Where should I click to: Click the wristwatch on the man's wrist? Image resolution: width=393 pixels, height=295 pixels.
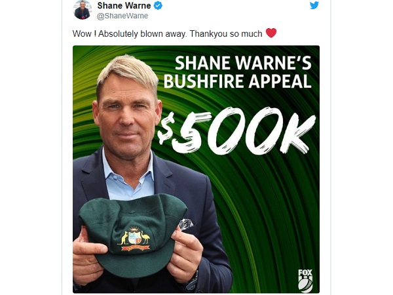click(x=193, y=279)
